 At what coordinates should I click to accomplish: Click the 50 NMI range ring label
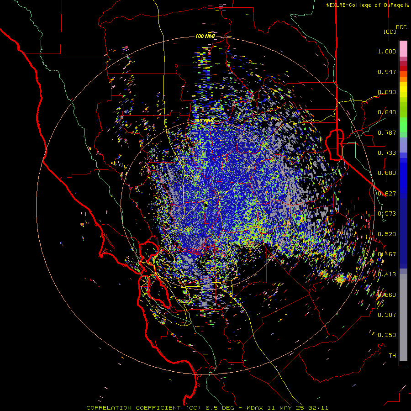[x=205, y=121]
